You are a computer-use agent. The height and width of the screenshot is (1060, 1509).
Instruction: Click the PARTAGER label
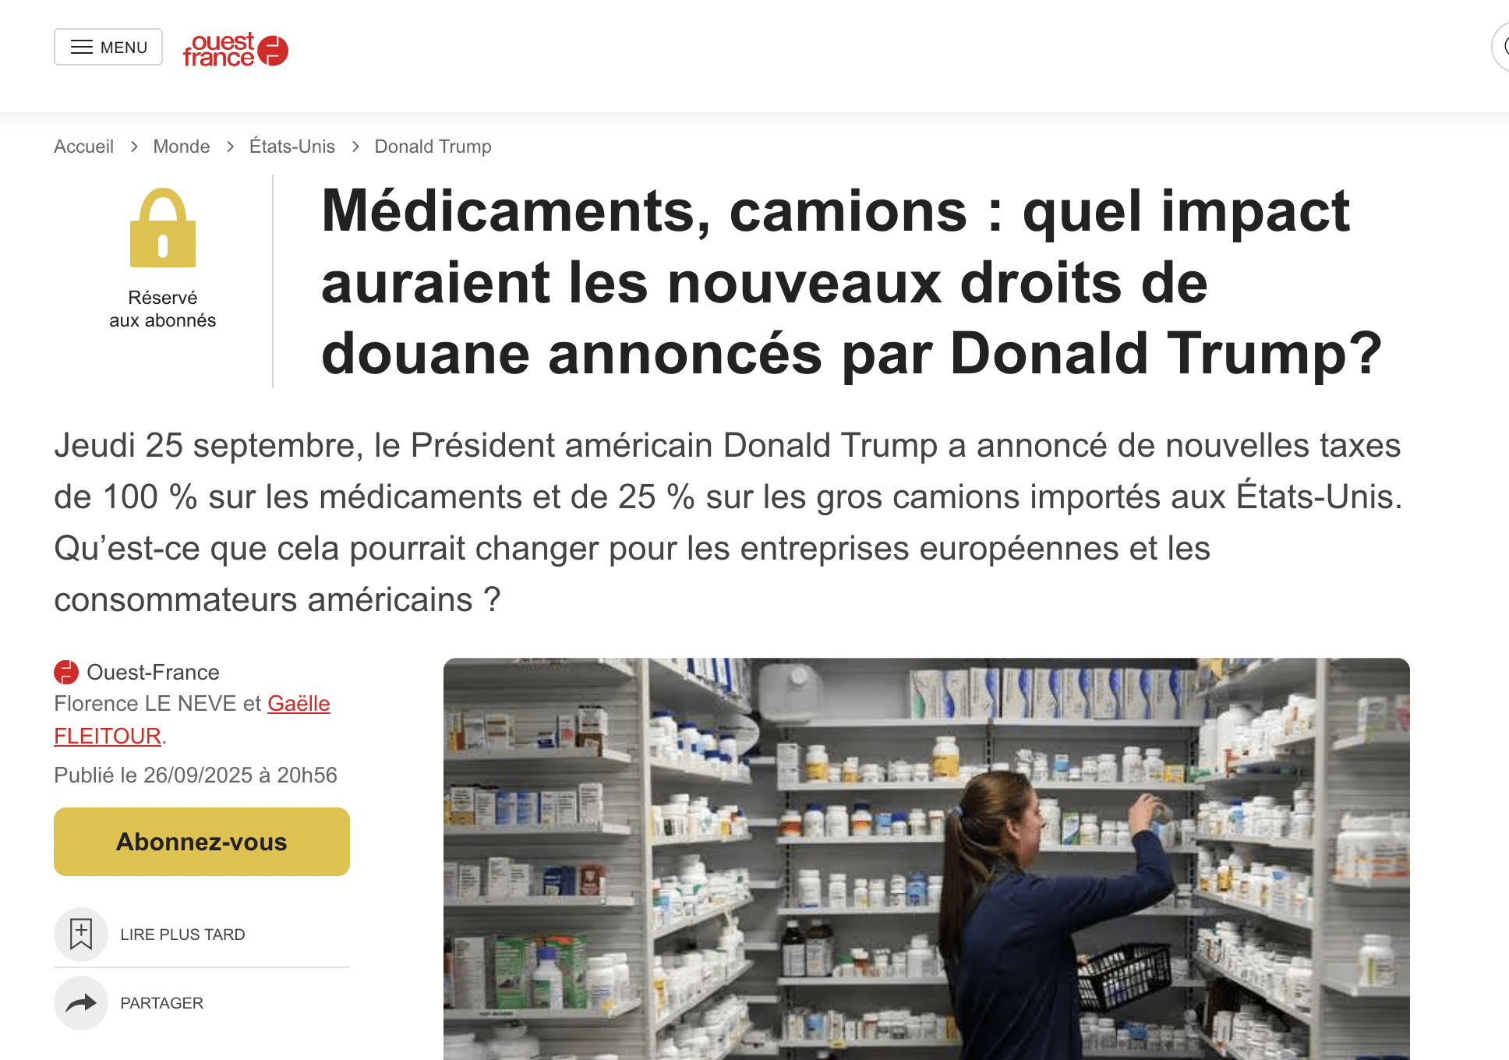tap(162, 1003)
